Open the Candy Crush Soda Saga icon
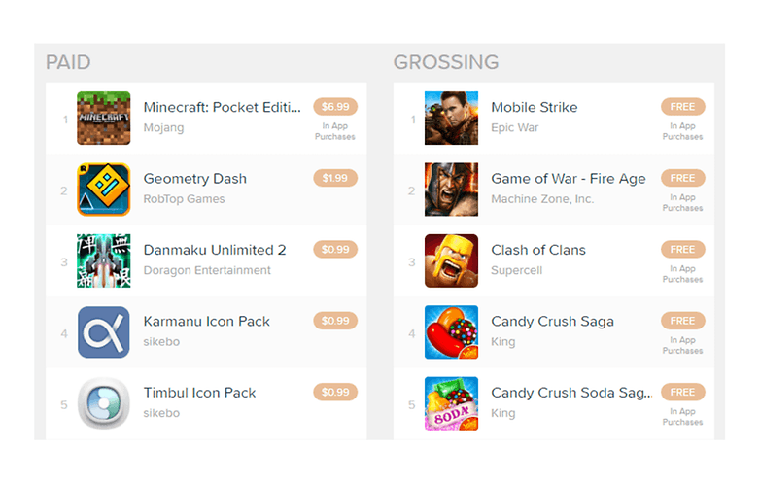The width and height of the screenshot is (760, 484). click(451, 403)
